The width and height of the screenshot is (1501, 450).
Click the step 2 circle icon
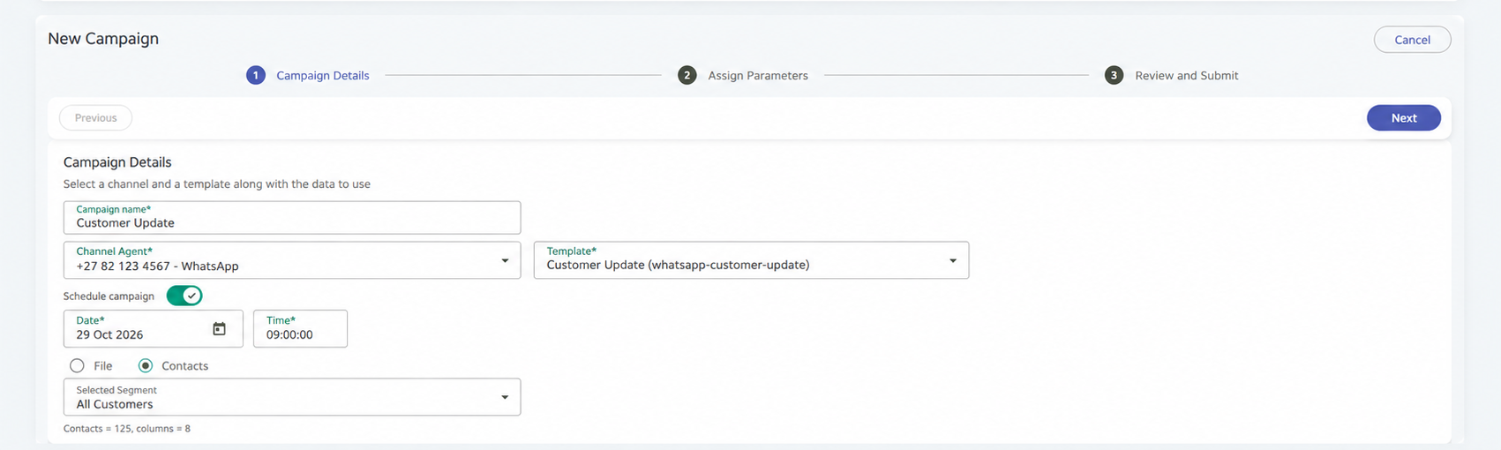(687, 76)
